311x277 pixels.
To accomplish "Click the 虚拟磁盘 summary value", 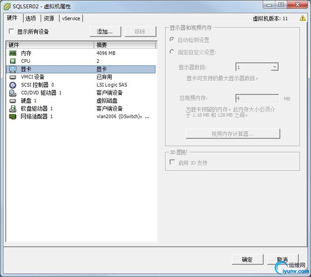I will click(x=107, y=101).
